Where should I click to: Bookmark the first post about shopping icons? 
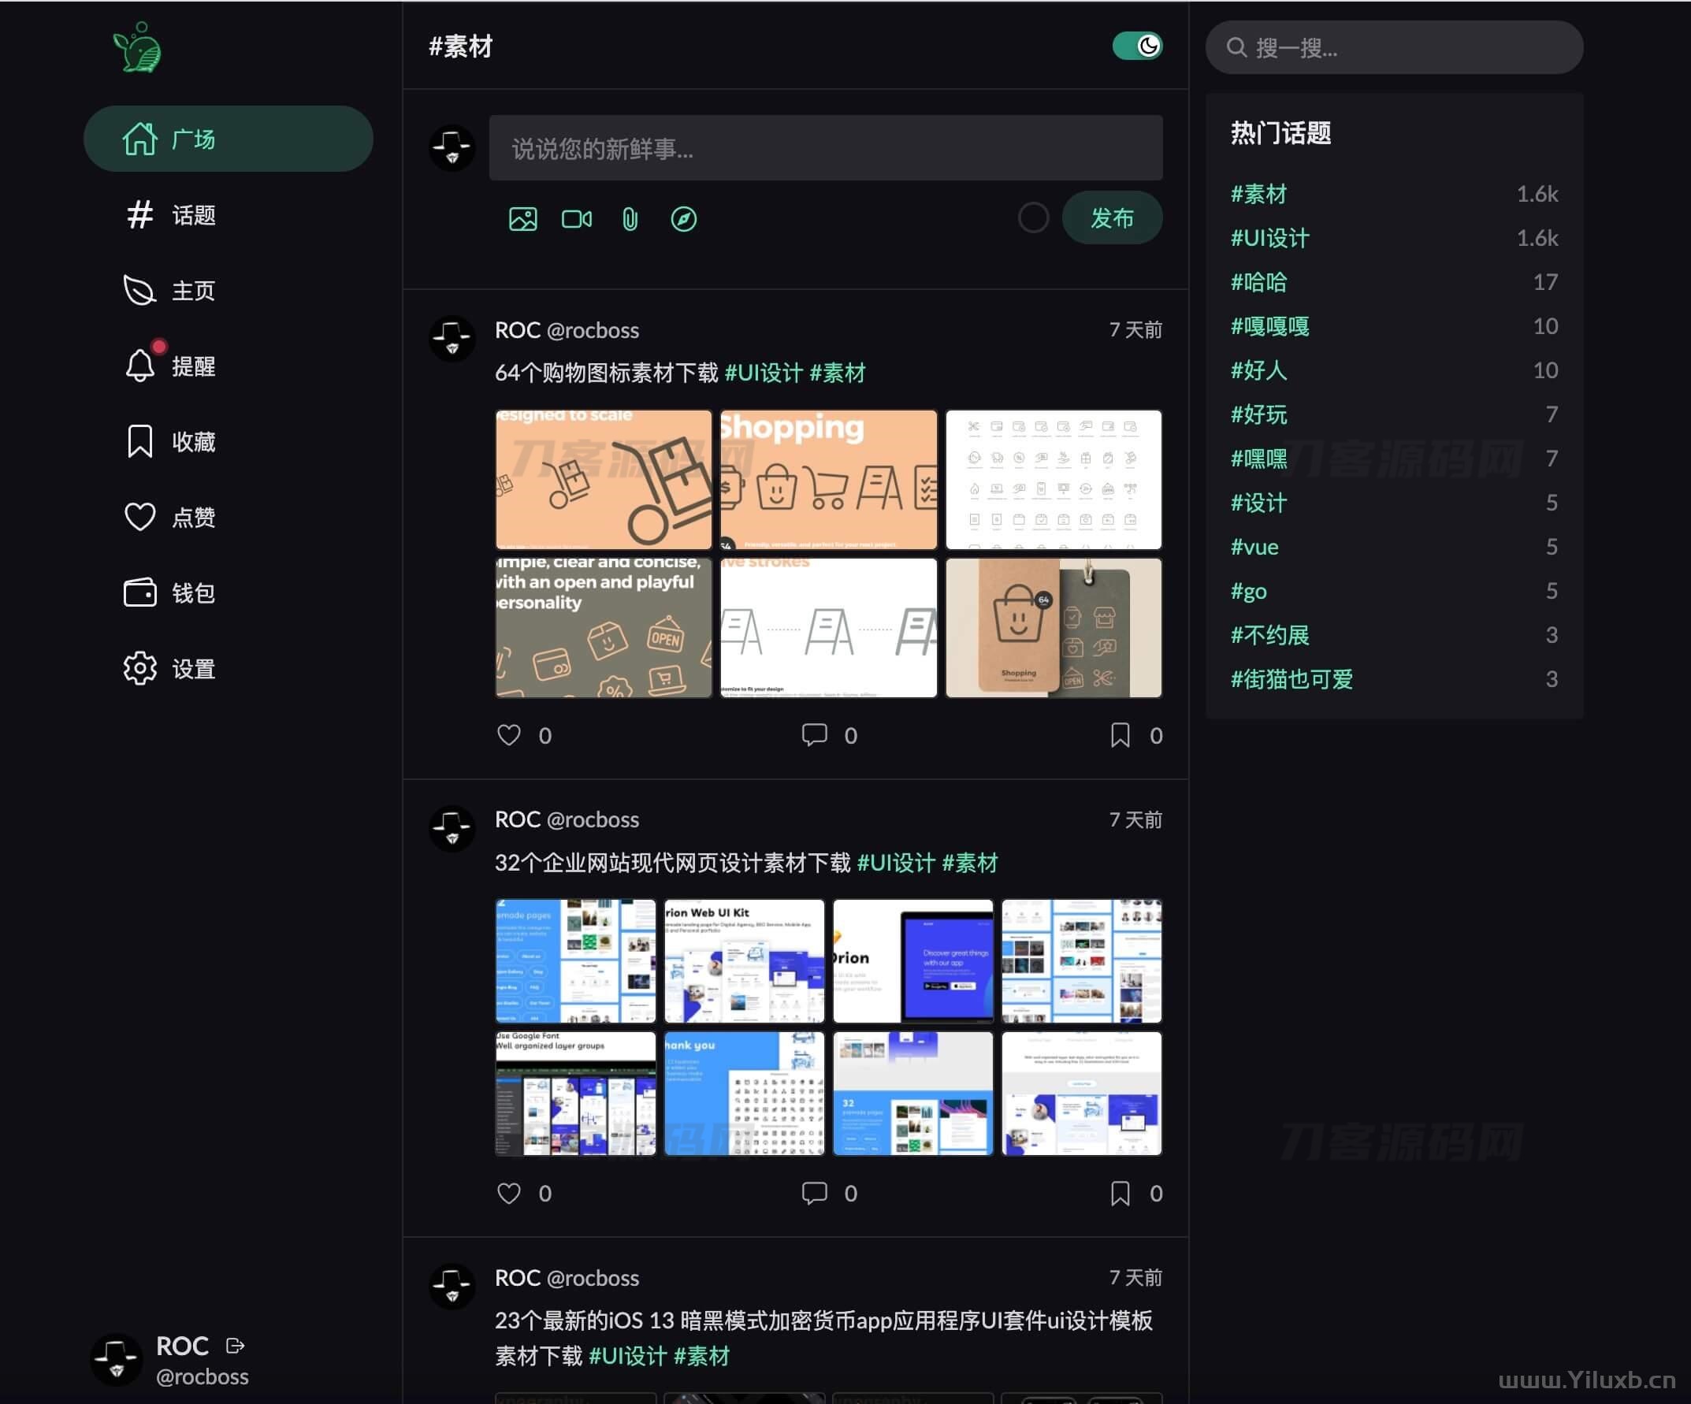[1119, 735]
